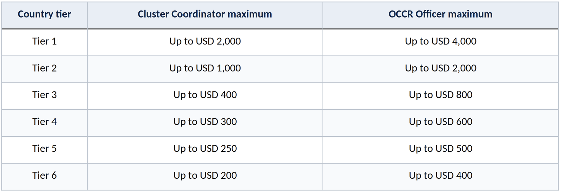Select the Cluster Coordinator maximum header
The height and width of the screenshot is (192, 561).
point(205,14)
